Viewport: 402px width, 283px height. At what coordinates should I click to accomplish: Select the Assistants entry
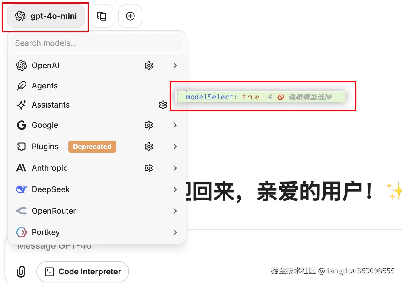coord(97,105)
